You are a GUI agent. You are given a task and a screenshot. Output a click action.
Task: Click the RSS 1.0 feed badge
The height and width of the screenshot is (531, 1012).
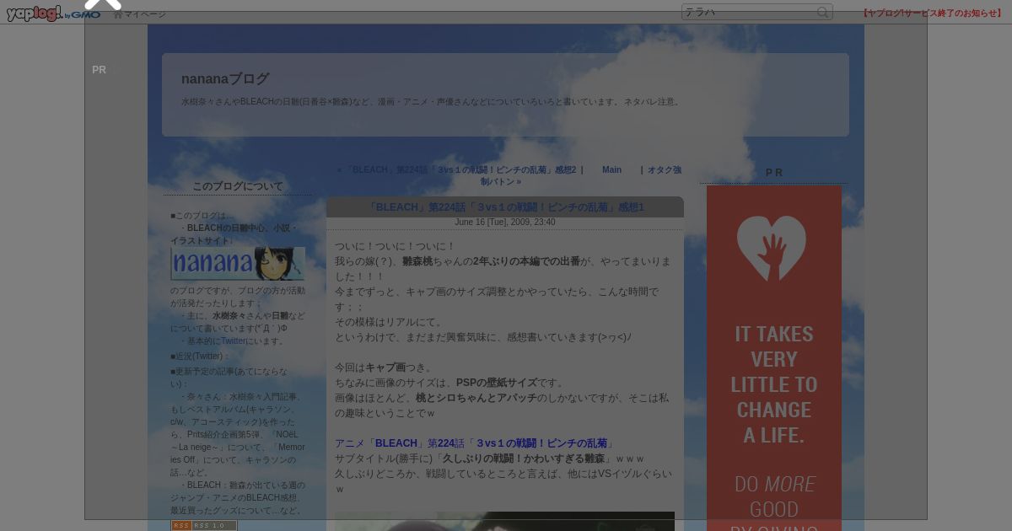[204, 525]
